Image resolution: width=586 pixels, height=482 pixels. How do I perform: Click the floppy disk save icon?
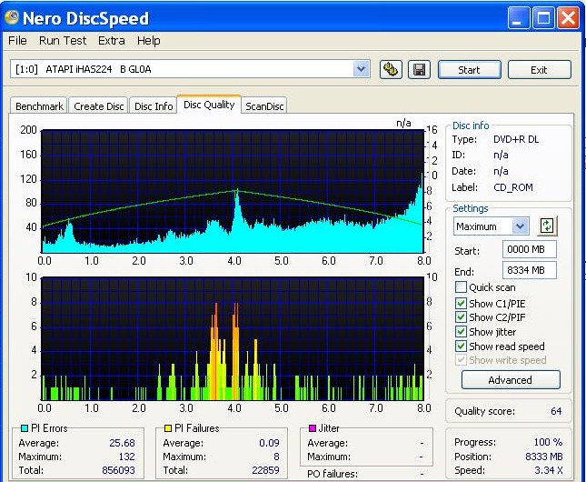[x=419, y=70]
